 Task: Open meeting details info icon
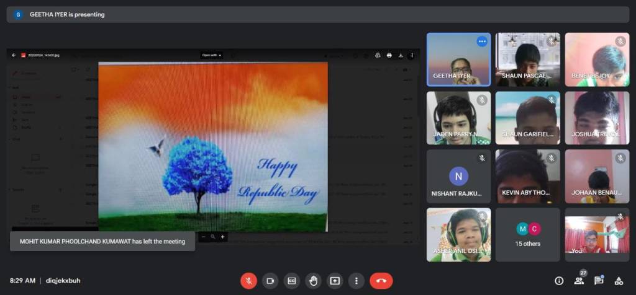click(x=559, y=281)
